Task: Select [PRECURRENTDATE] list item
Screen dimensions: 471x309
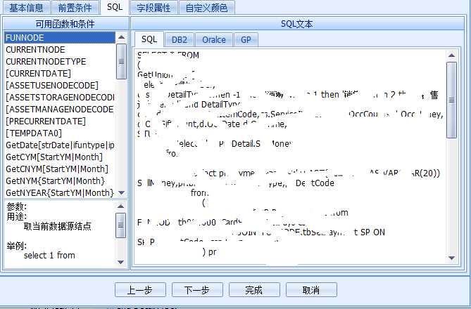Action: point(59,121)
